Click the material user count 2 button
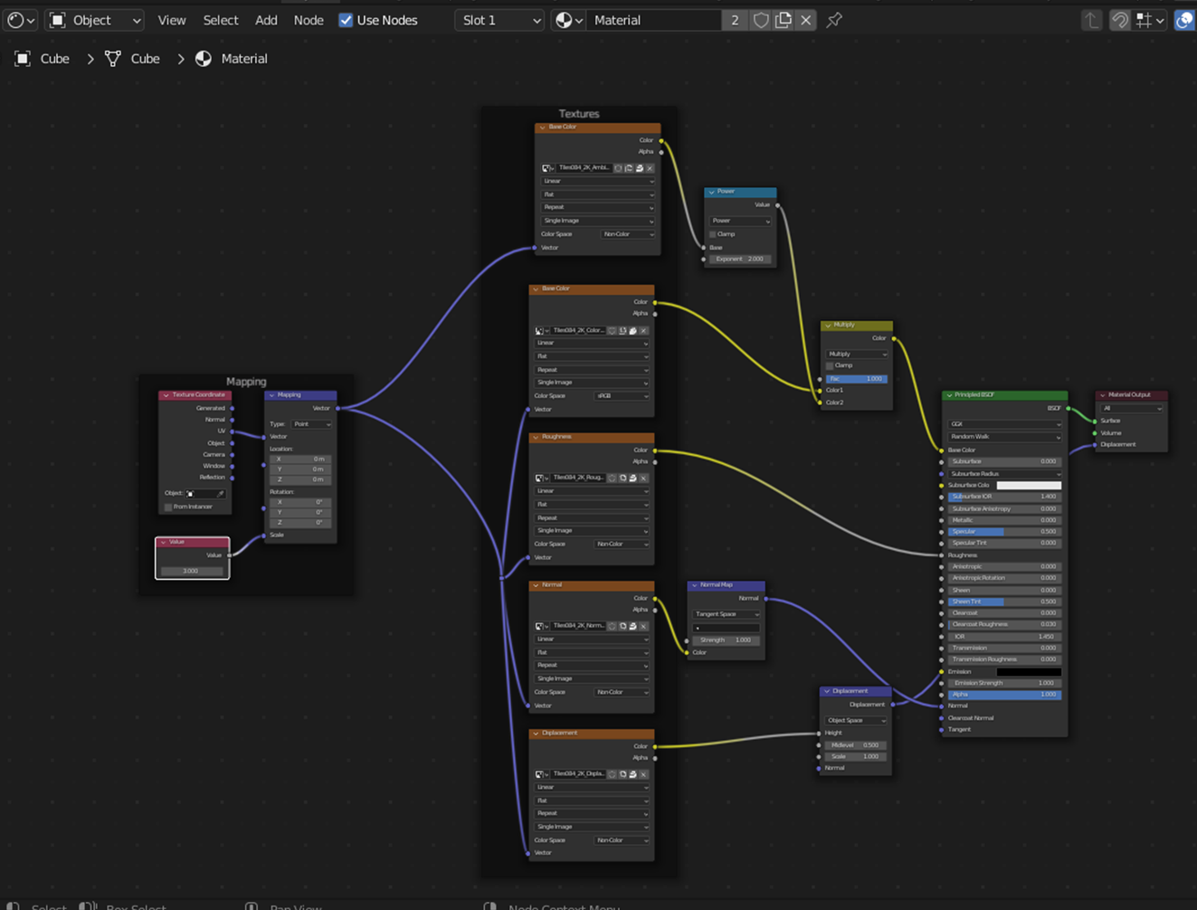The height and width of the screenshot is (910, 1197). 735,20
